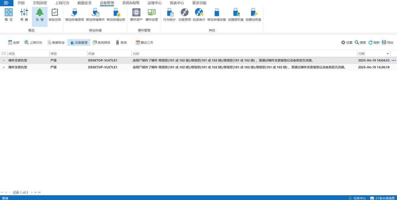This screenshot has width=397, height=200.
Task: Open 设置 settings gear
Action: tap(346, 43)
